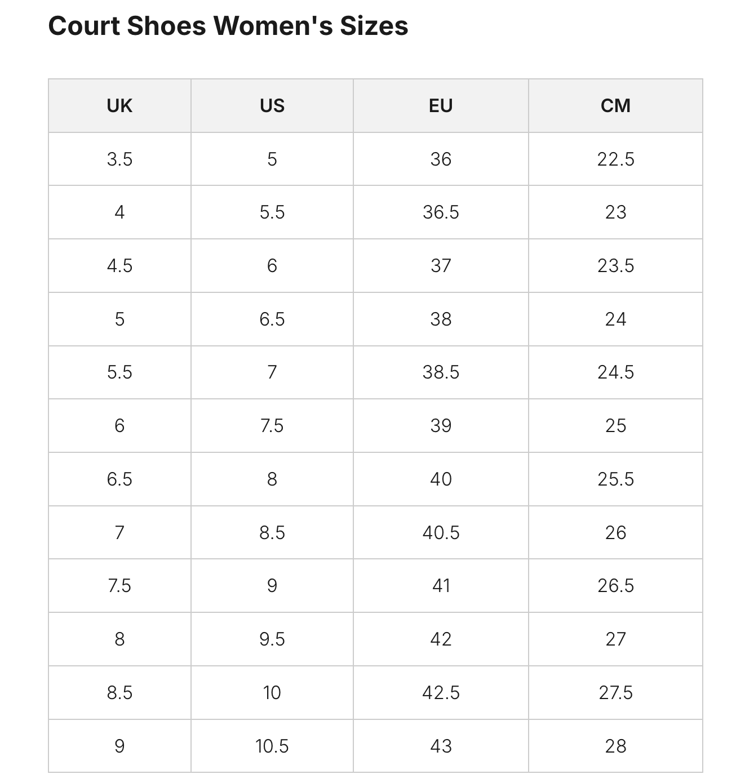Click EU size 37 cell
This screenshot has width=745, height=783.
[441, 266]
